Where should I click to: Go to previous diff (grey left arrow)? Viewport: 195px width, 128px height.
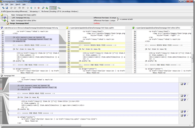point(27,8)
